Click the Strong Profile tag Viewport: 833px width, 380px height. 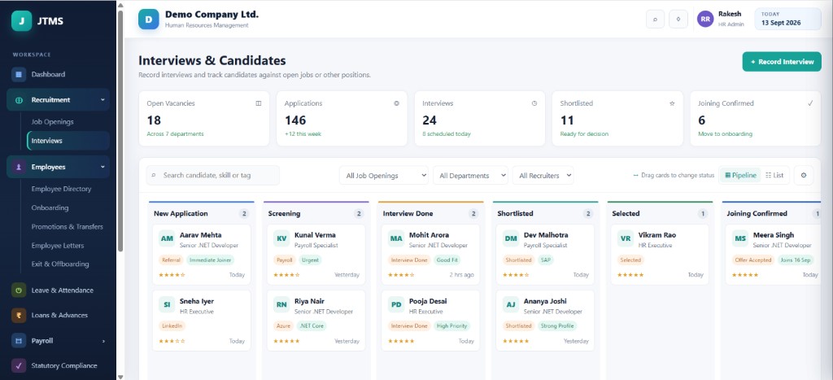tap(557, 325)
